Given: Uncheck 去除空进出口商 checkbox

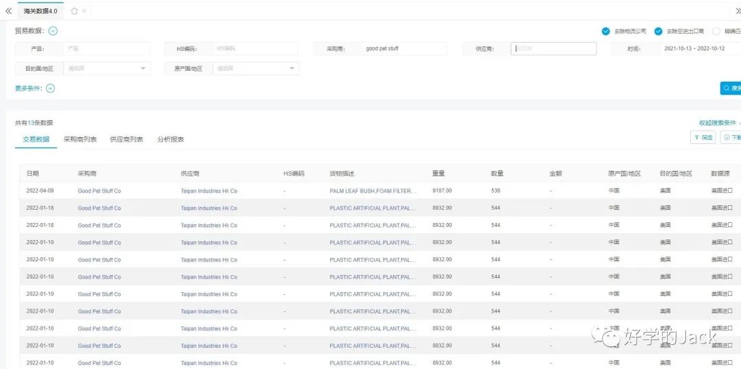Looking at the screenshot, I should click(659, 31).
